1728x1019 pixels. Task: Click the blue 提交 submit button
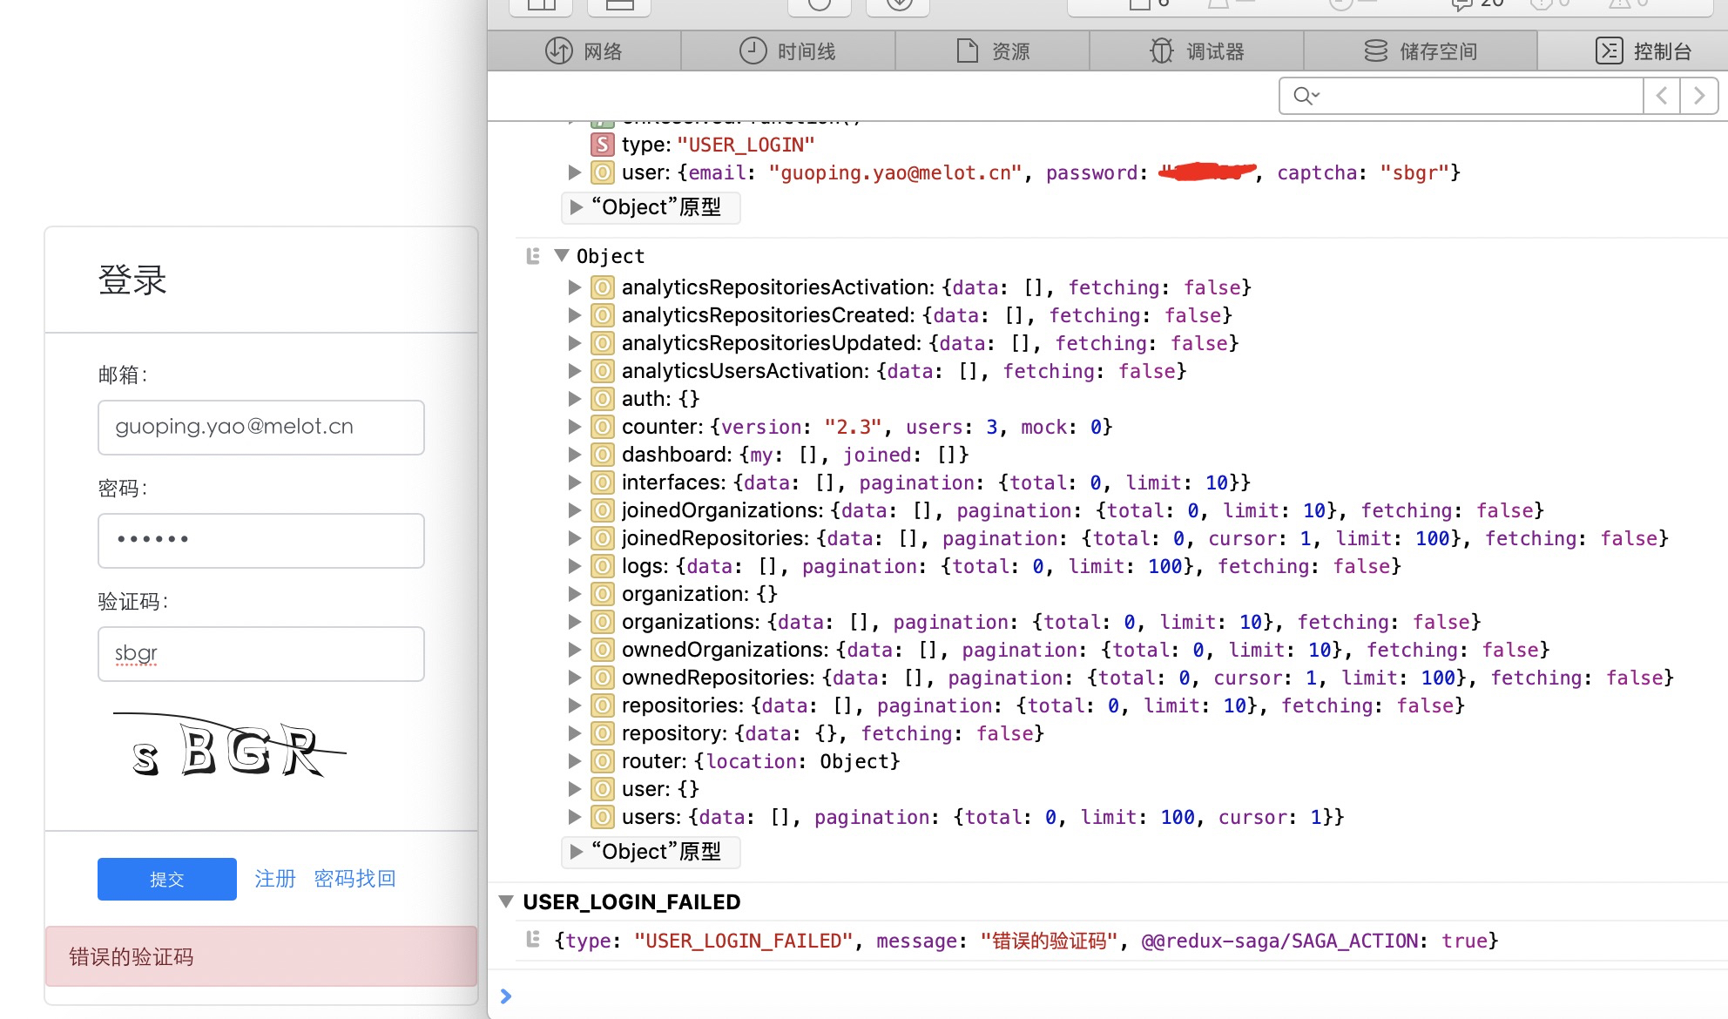pos(167,879)
